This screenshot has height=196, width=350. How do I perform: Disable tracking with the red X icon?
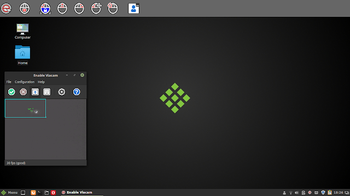pos(23,92)
